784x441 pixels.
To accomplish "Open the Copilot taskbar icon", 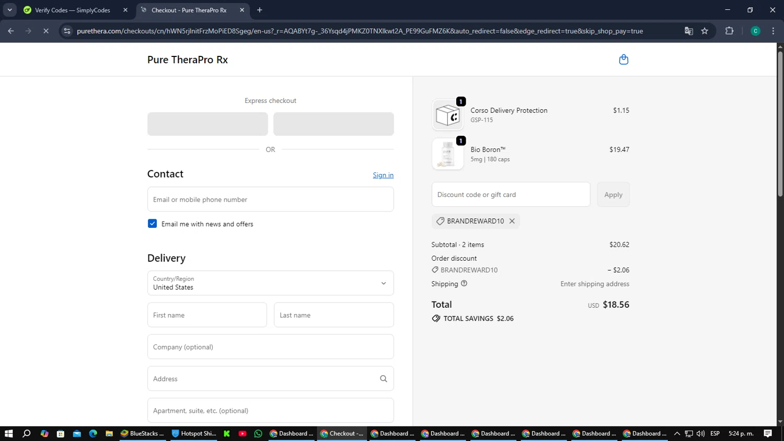I will click(x=44, y=434).
